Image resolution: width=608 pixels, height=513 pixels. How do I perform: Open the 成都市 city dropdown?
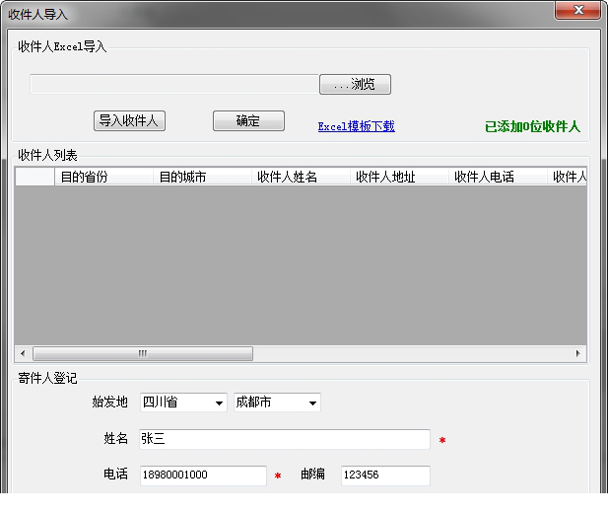[x=277, y=403]
